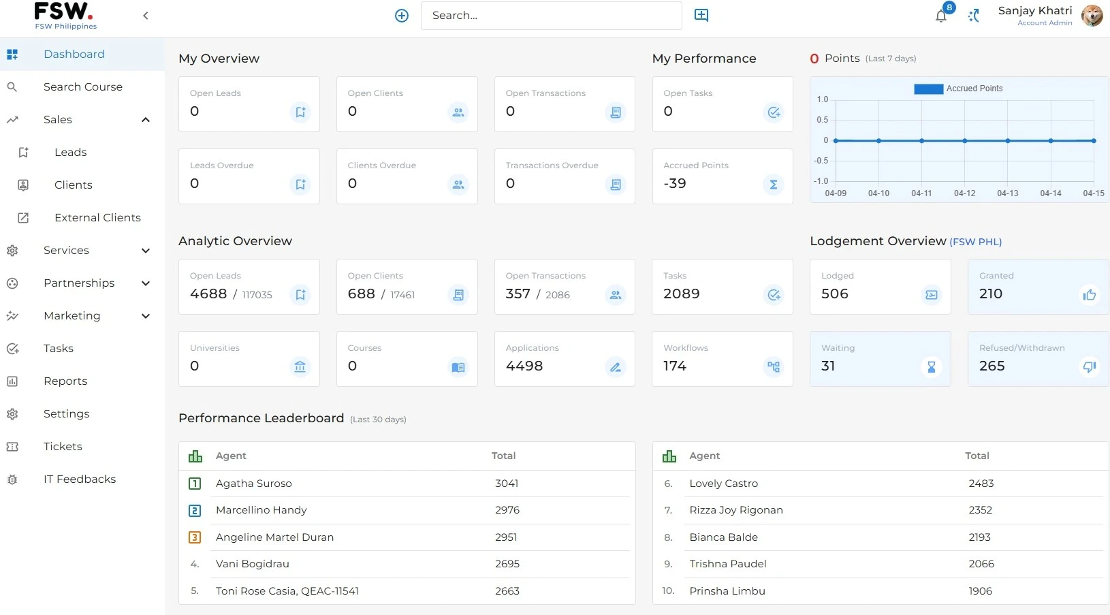
Task: Click the Search Course magnifier icon
Action: coord(12,87)
